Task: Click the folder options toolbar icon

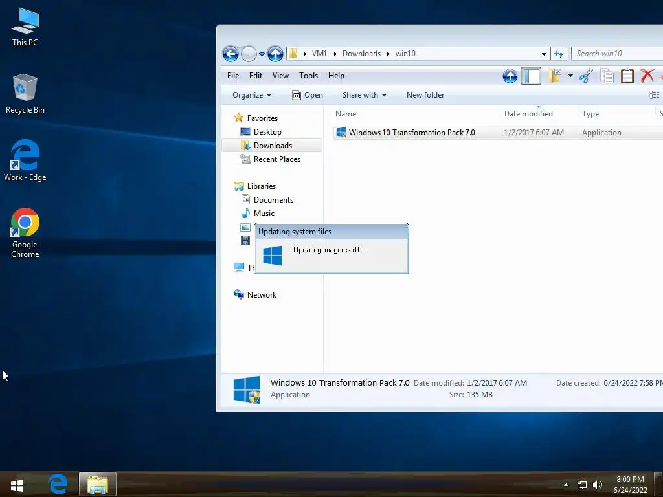Action: click(x=554, y=76)
